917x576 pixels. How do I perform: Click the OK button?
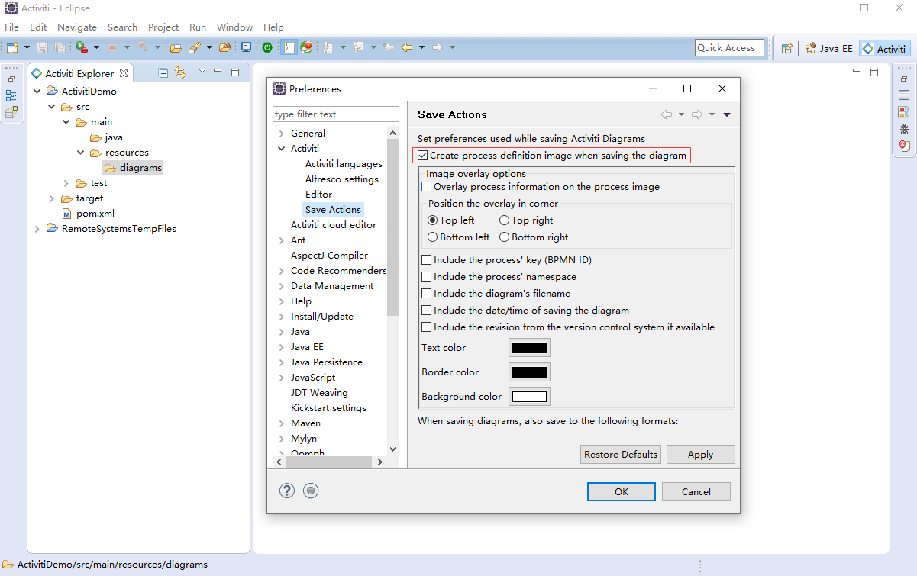[x=622, y=491]
